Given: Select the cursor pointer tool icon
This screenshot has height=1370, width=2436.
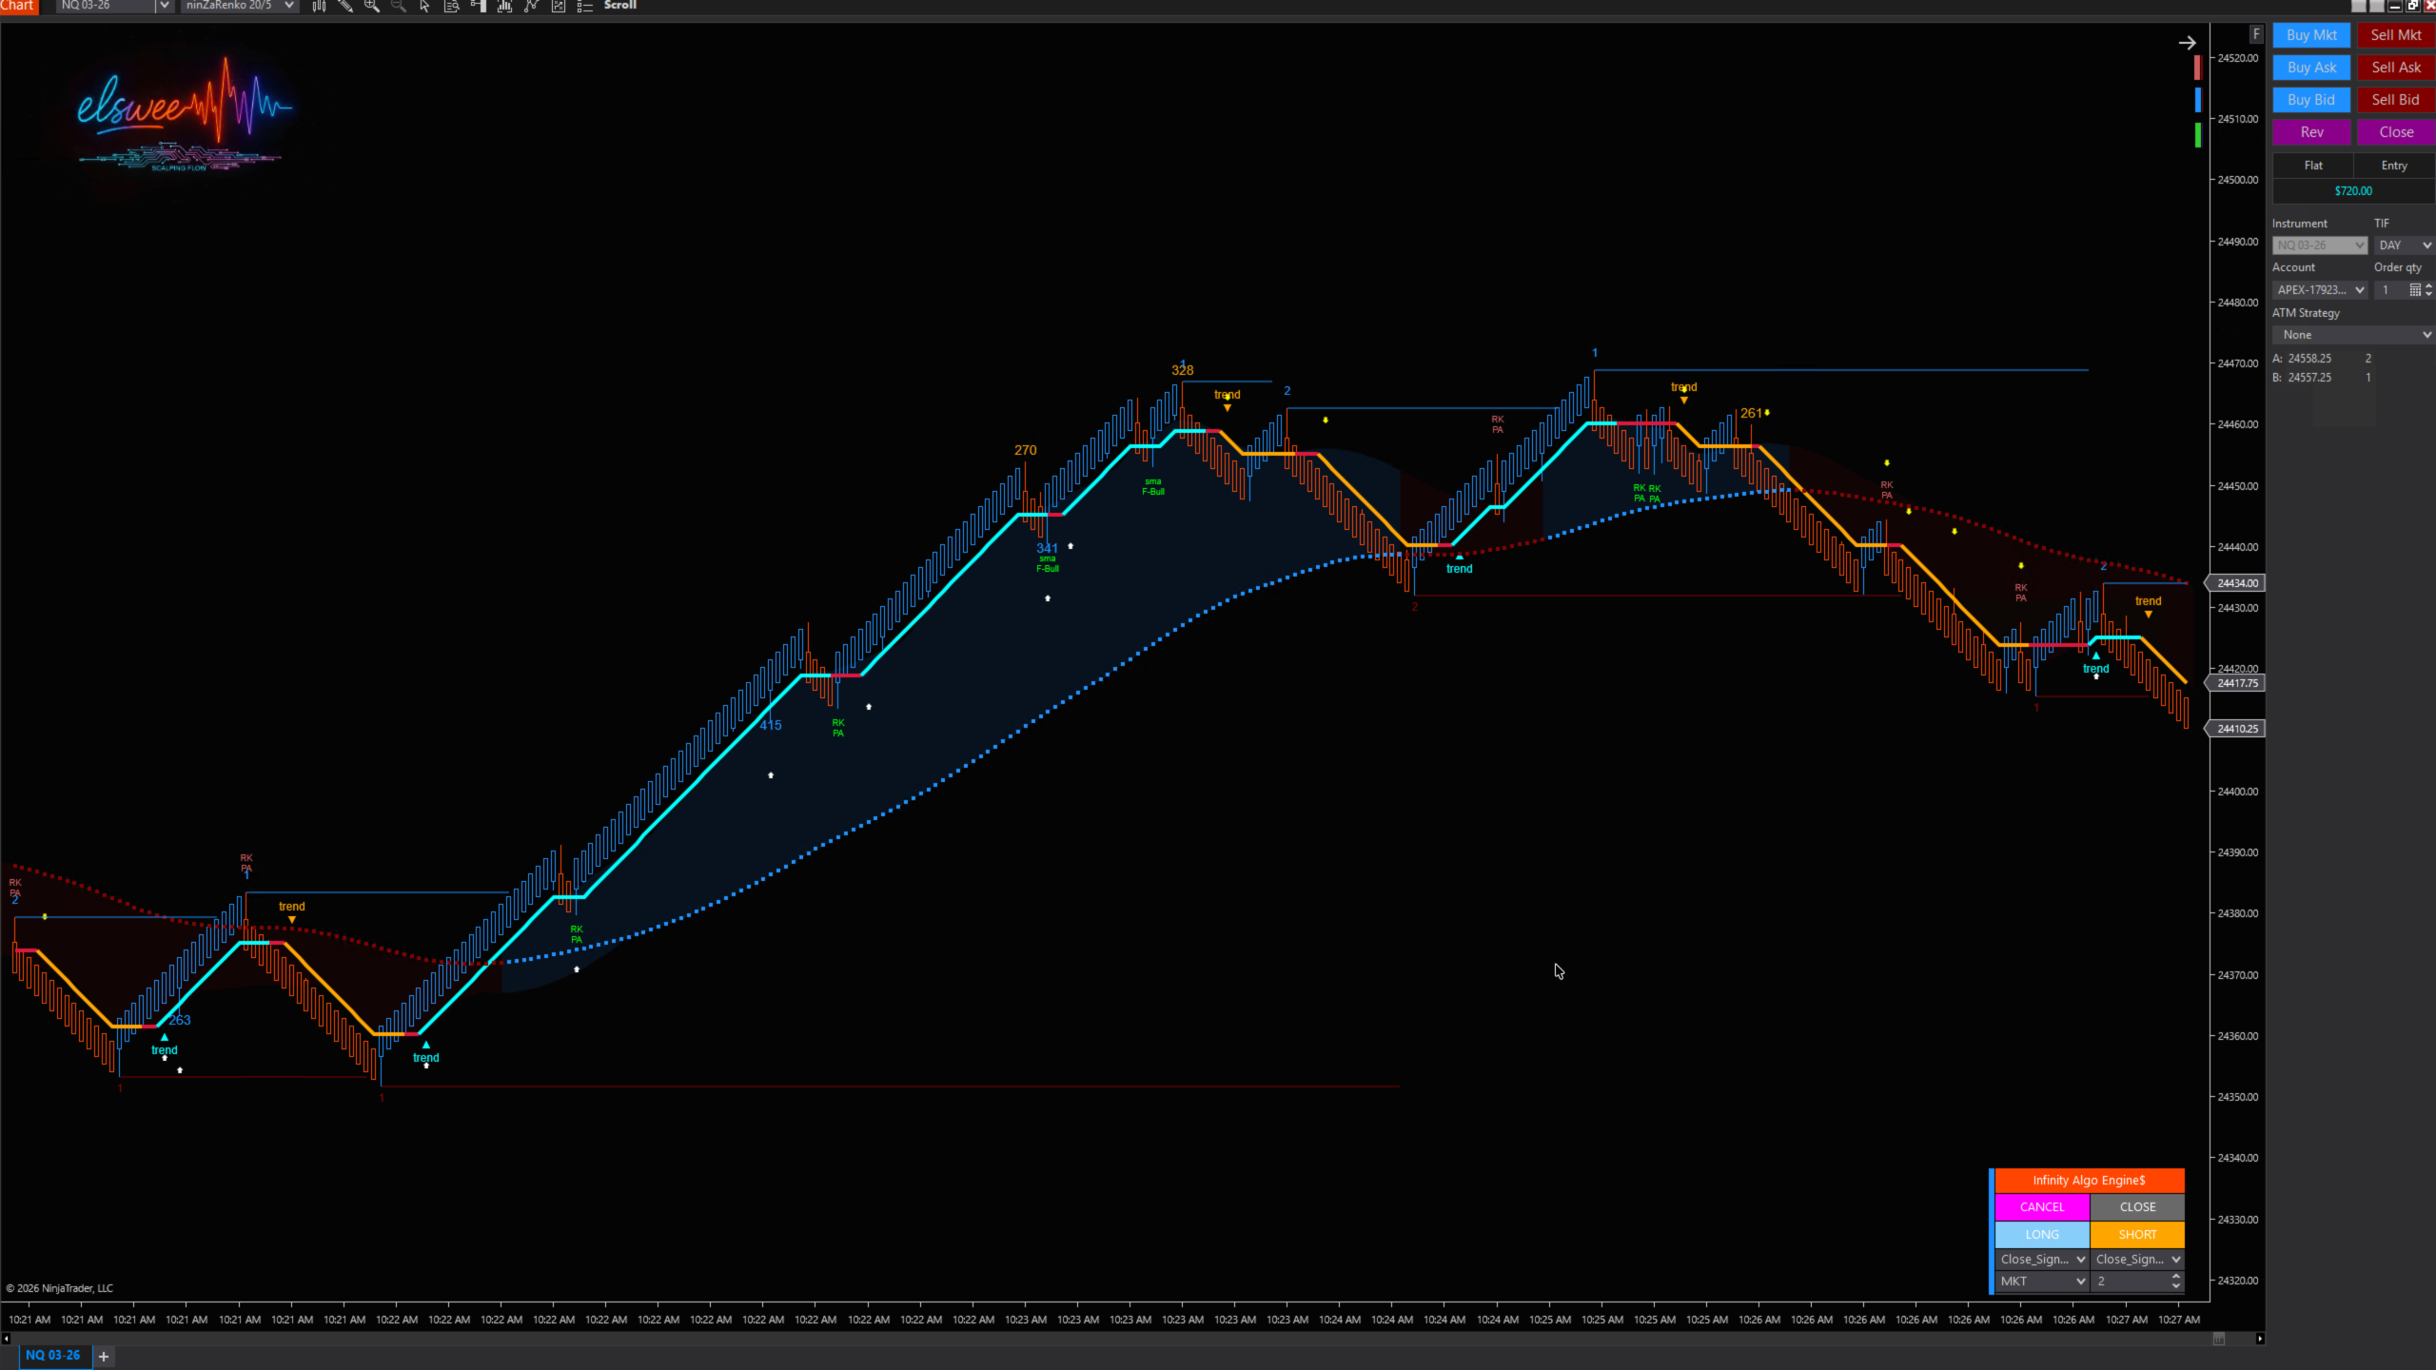Looking at the screenshot, I should pos(424,6).
